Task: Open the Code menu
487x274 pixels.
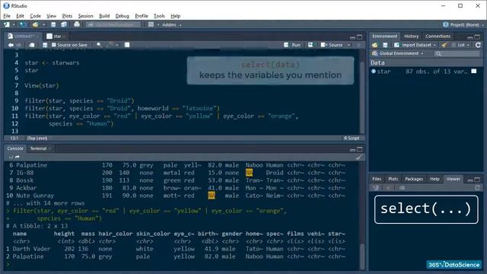Action: point(35,16)
